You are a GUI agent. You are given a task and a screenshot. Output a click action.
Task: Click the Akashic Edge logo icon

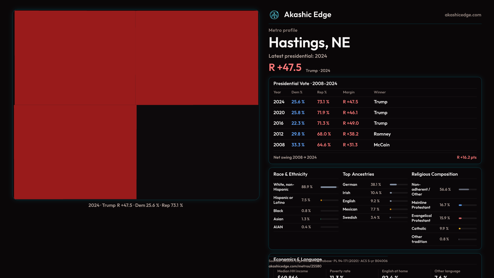tap(274, 15)
